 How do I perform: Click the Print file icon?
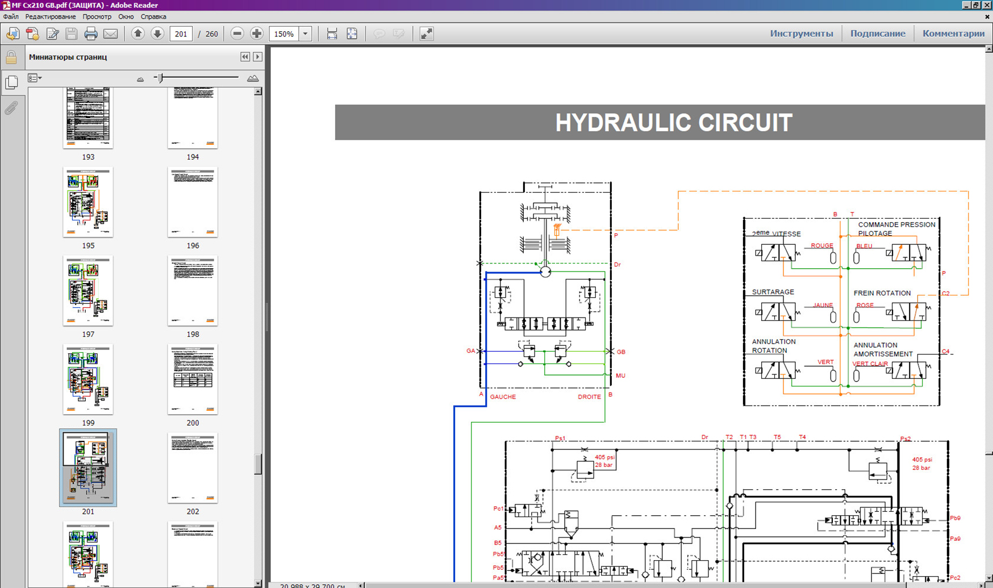click(91, 34)
